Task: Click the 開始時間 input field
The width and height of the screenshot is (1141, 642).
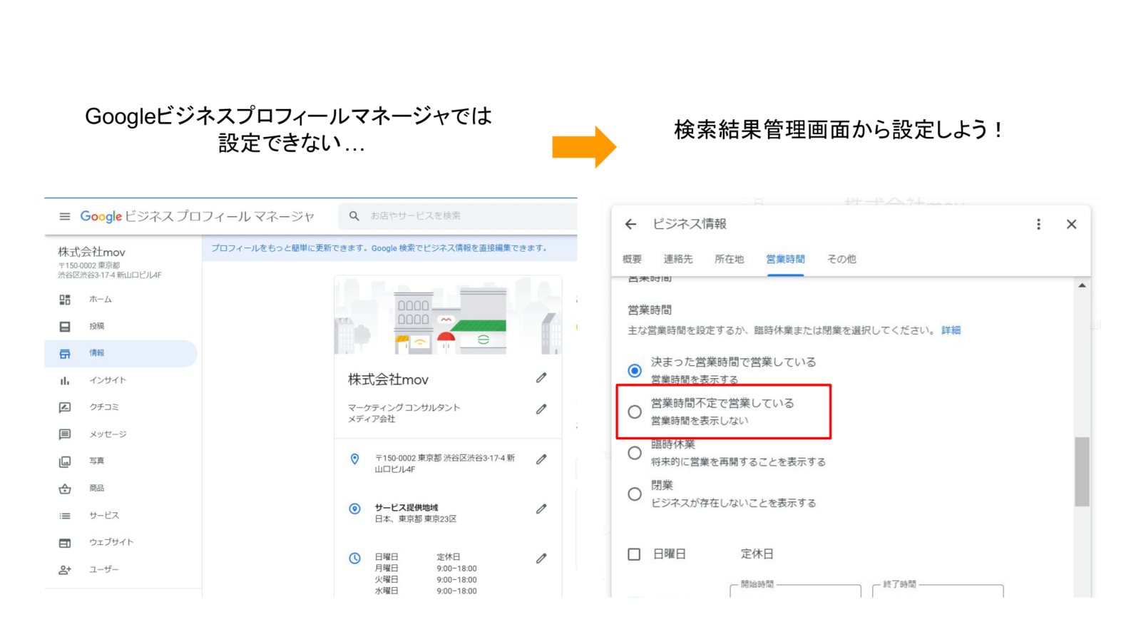Action: pos(795,591)
